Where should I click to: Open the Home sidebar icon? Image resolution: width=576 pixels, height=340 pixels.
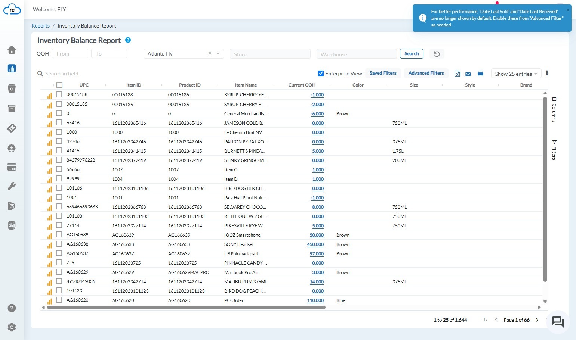tap(12, 50)
